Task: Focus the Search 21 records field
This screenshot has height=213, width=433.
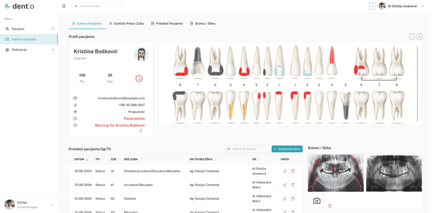Action: [x=247, y=149]
